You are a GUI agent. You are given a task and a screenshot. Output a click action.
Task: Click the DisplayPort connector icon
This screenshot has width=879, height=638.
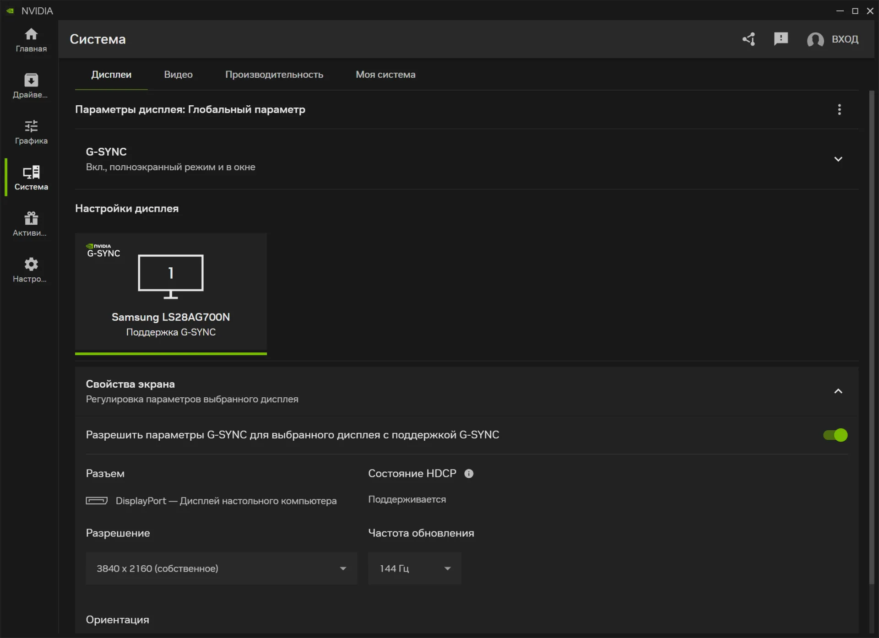click(x=97, y=501)
